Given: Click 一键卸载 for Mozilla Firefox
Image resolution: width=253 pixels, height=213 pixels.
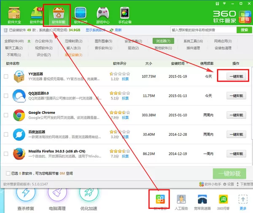Looking at the screenshot, I should point(237,154).
